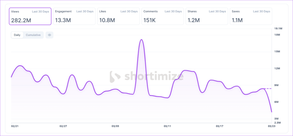
Task: Click the dashed projection line near 03/23
Action: tap(268, 89)
